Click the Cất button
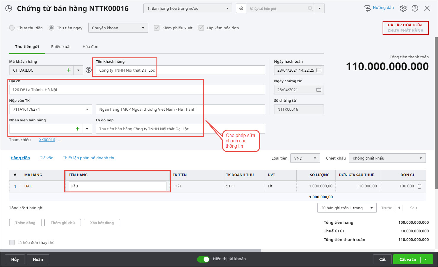The image size is (438, 267). coord(382,259)
